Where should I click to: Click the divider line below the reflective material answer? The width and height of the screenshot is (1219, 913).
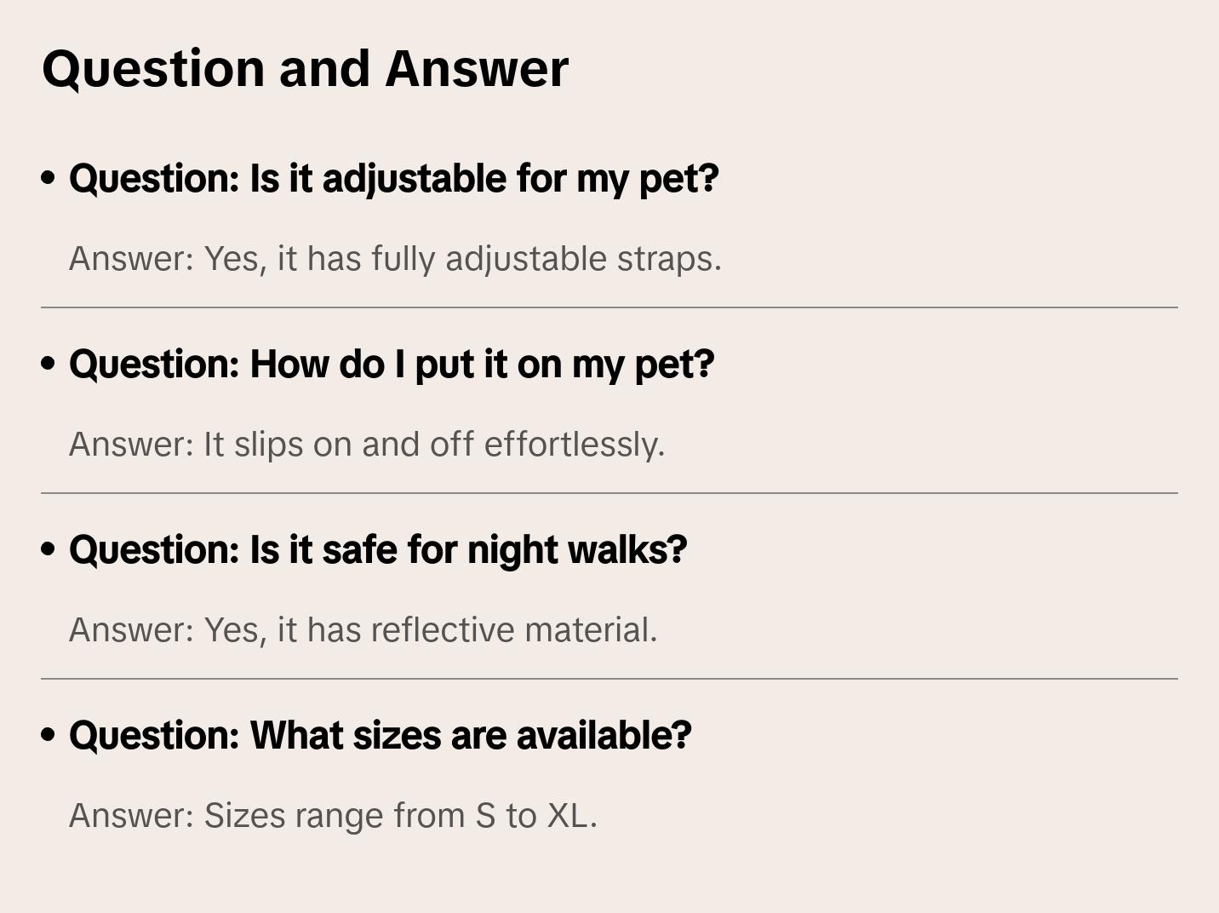[609, 679]
